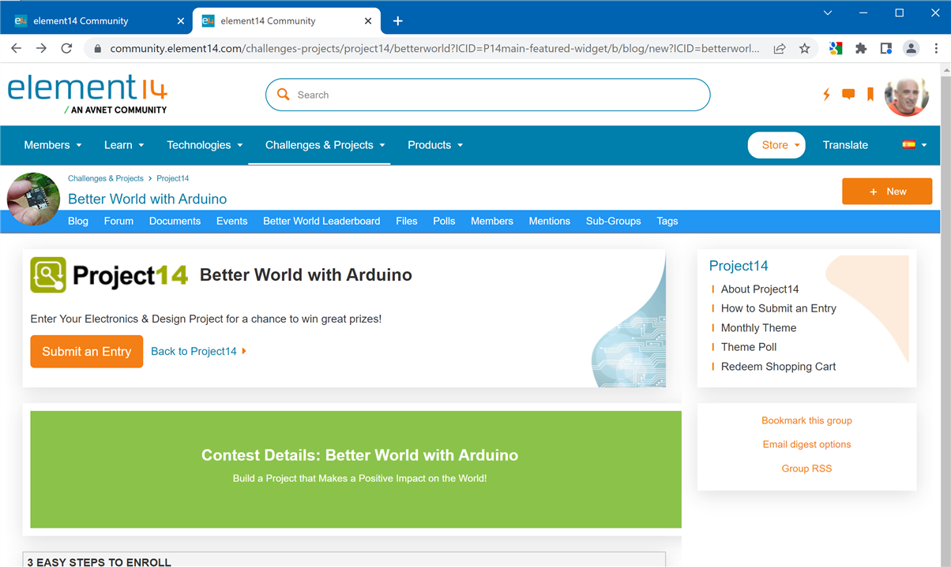
Task: Click the Group RSS link
Action: (806, 468)
